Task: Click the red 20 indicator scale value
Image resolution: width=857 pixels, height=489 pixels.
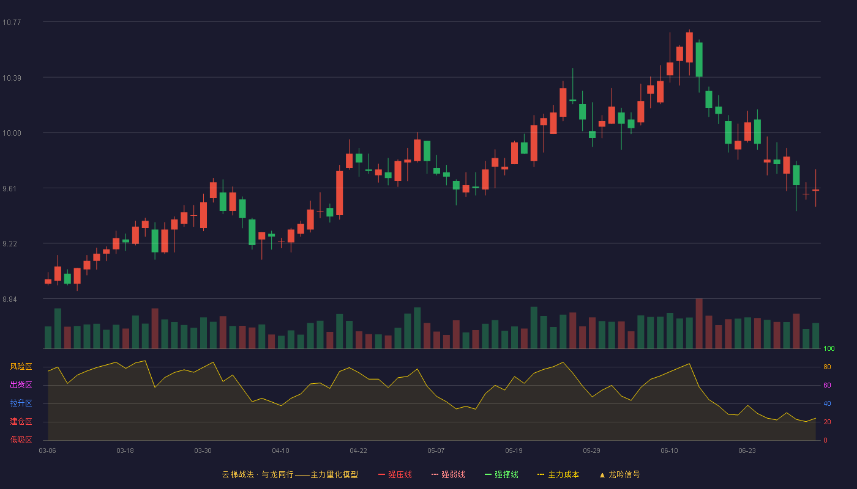Action: [827, 422]
